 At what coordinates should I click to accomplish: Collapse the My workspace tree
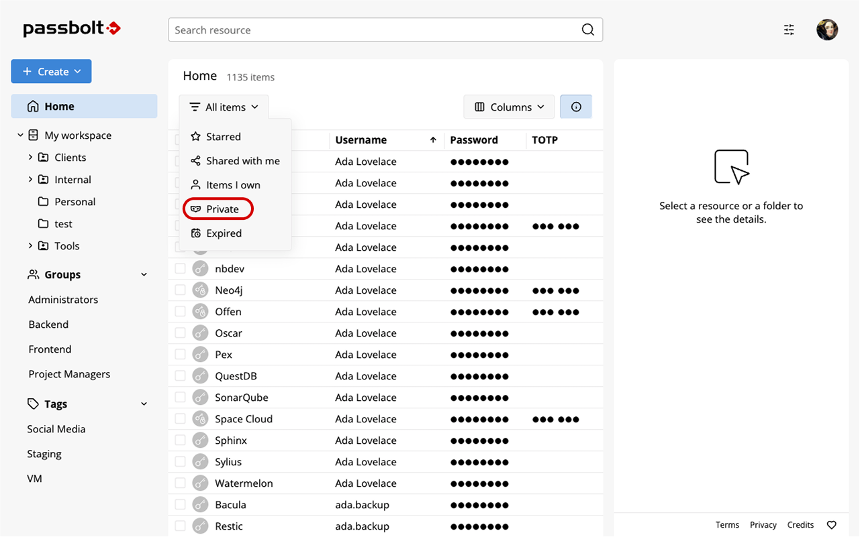(20, 135)
